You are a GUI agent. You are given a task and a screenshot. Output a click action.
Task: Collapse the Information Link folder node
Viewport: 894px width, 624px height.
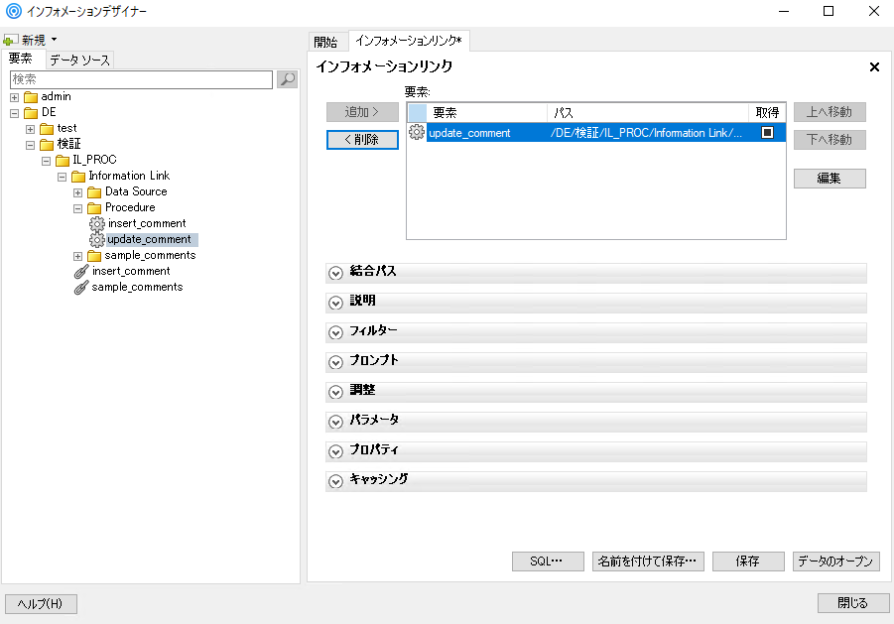pyautogui.click(x=63, y=178)
